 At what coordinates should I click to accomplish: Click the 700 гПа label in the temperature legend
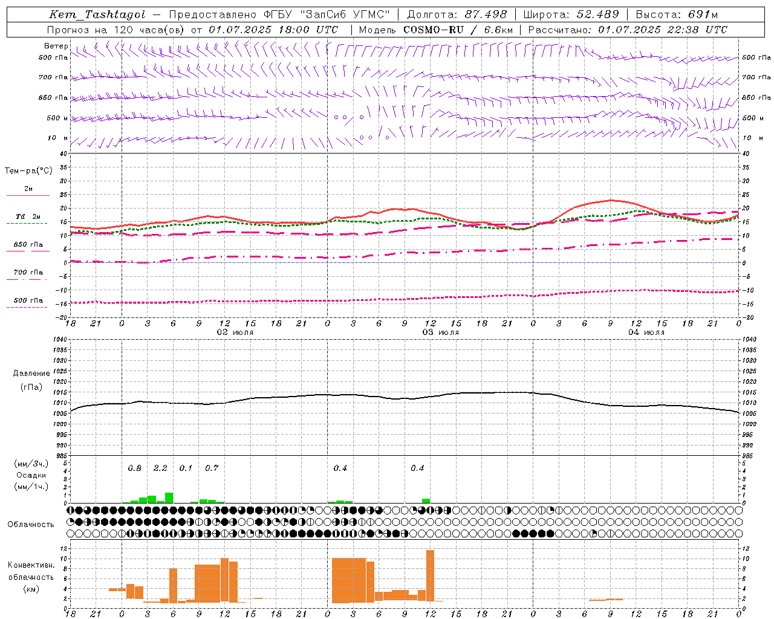[x=28, y=272]
